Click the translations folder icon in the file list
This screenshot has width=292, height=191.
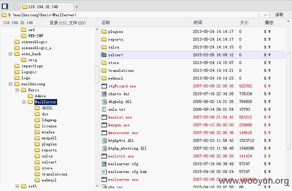click(104, 70)
